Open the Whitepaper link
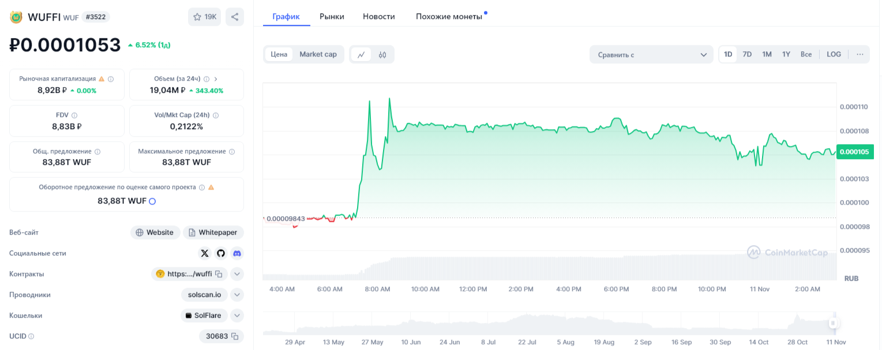This screenshot has height=350, width=882. coord(213,232)
